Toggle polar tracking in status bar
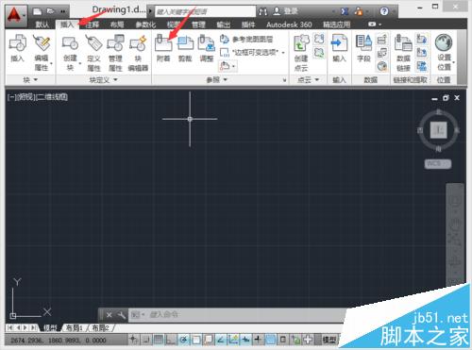 point(183,340)
